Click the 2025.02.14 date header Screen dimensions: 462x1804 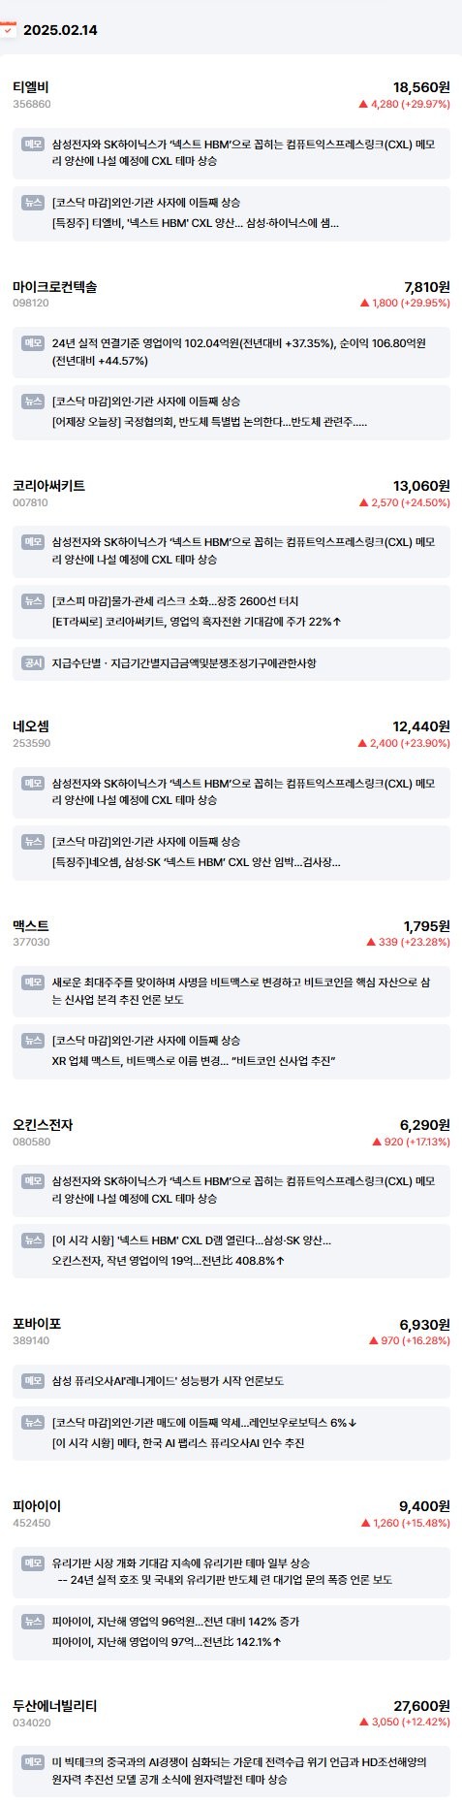click(60, 30)
